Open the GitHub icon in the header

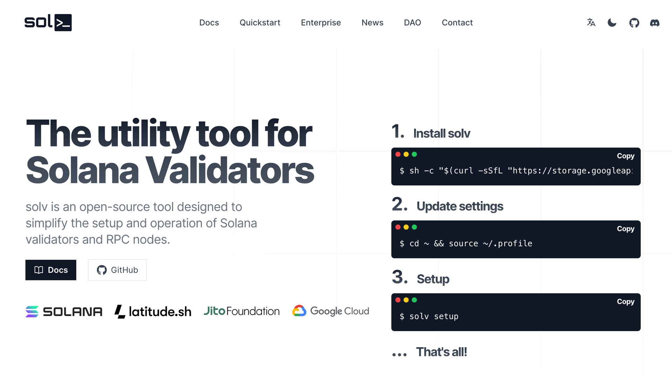click(x=634, y=23)
